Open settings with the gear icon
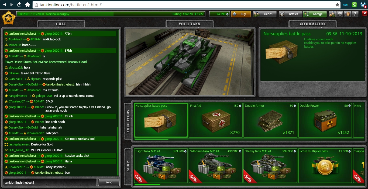The width and height of the screenshot is (368, 189). (340, 14)
